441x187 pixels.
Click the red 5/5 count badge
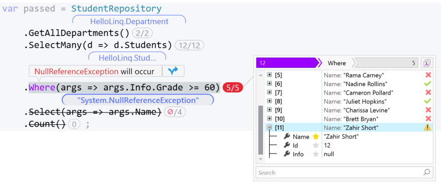[233, 88]
